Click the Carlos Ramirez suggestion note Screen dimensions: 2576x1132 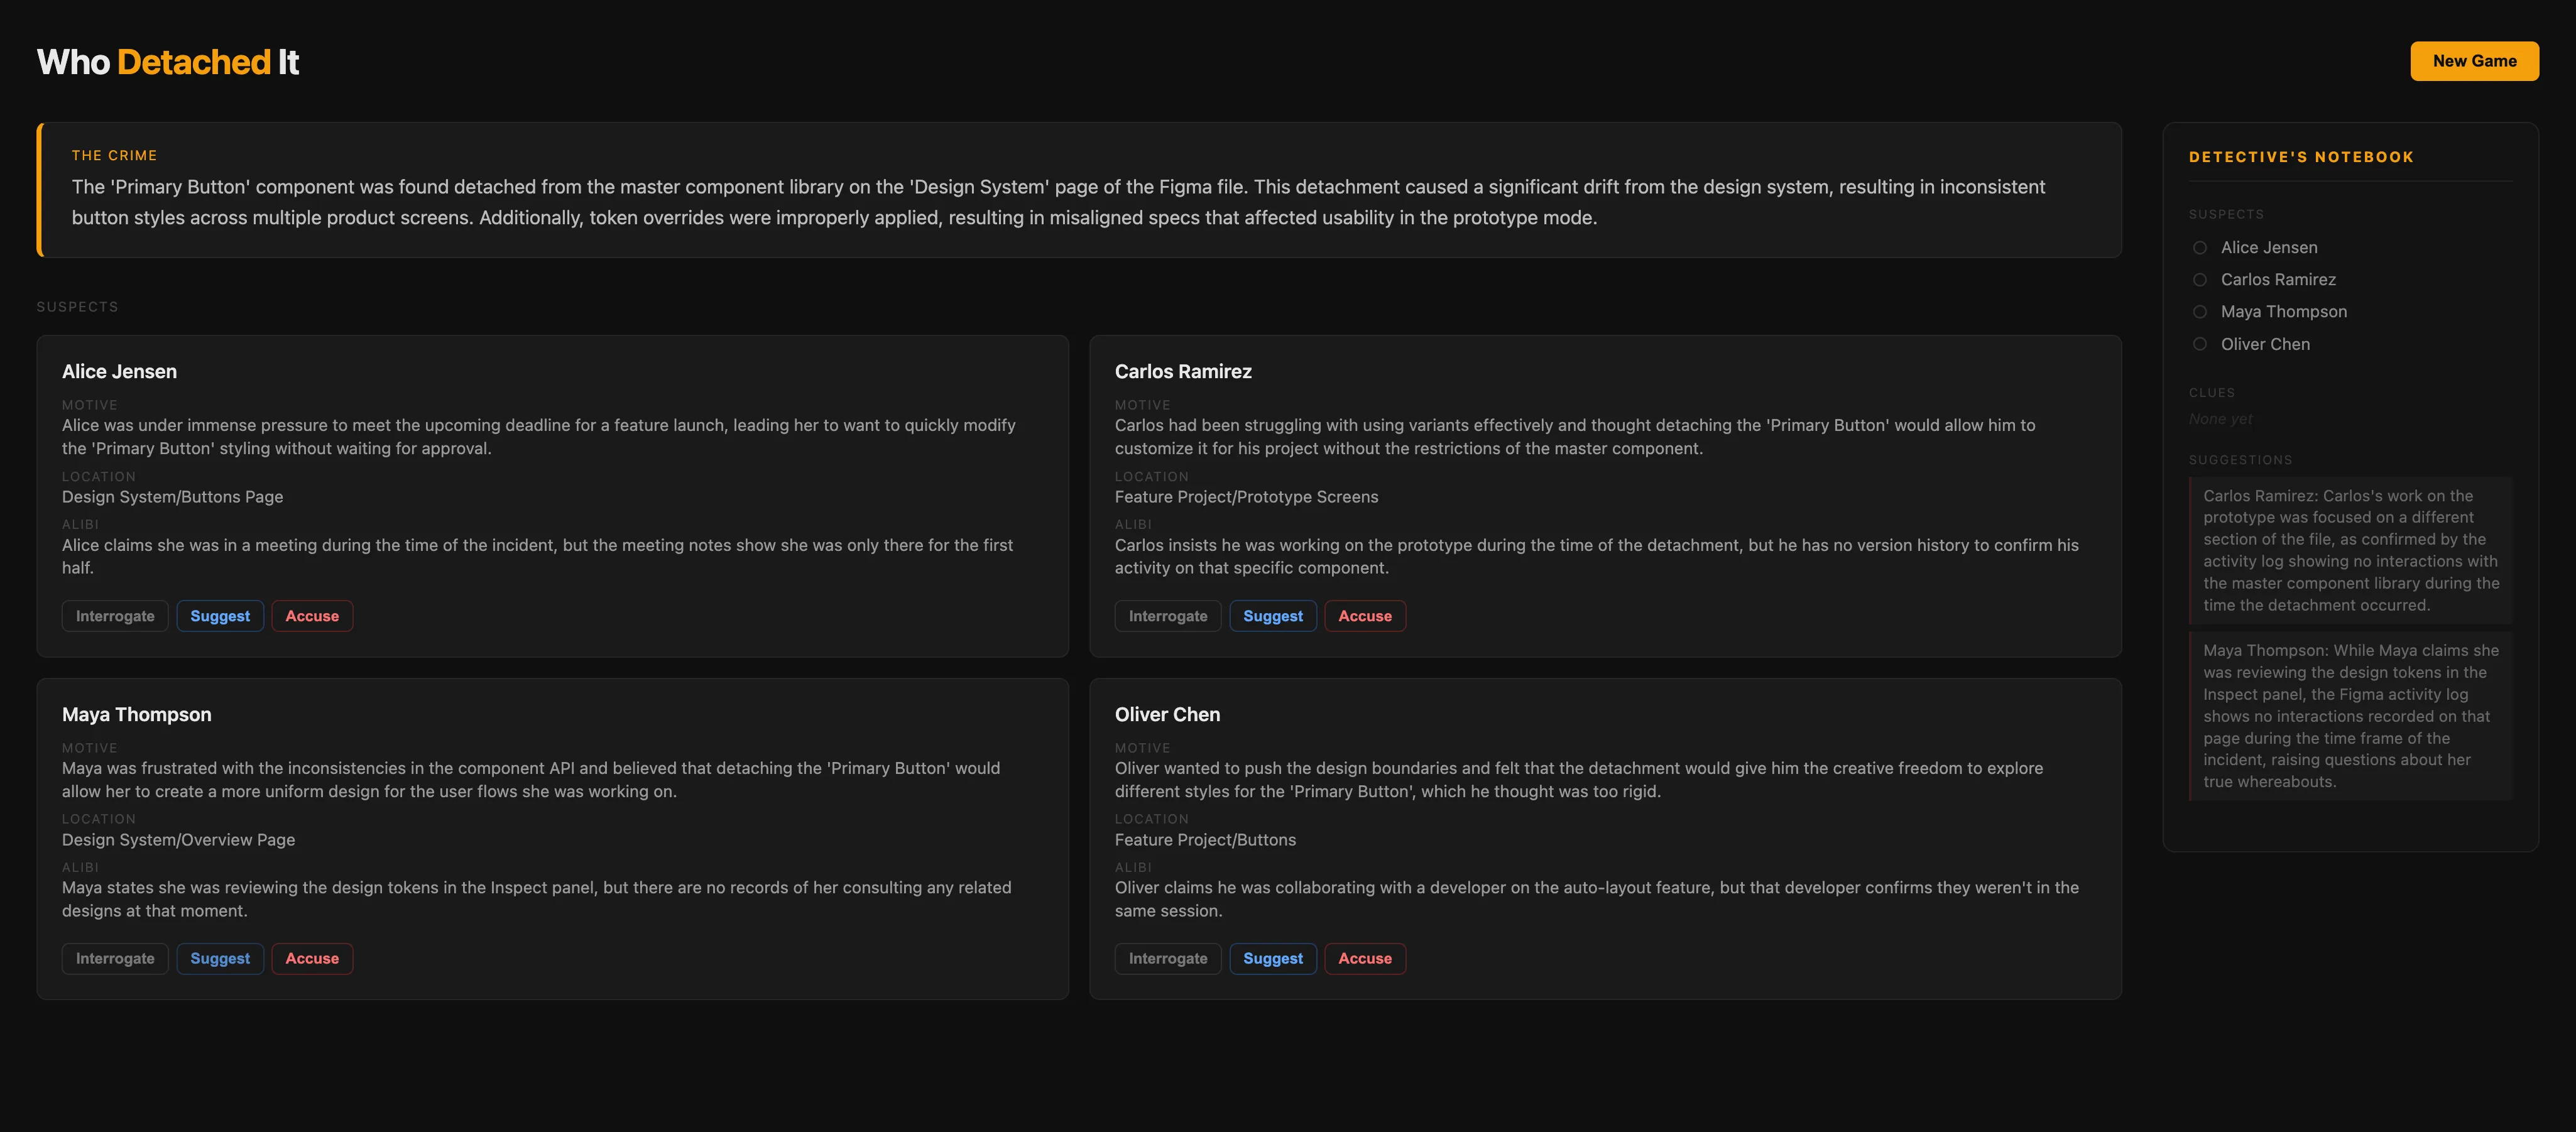click(x=2350, y=550)
